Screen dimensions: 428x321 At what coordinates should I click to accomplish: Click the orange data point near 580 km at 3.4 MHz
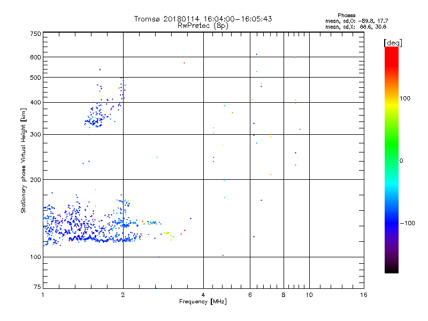pos(184,63)
